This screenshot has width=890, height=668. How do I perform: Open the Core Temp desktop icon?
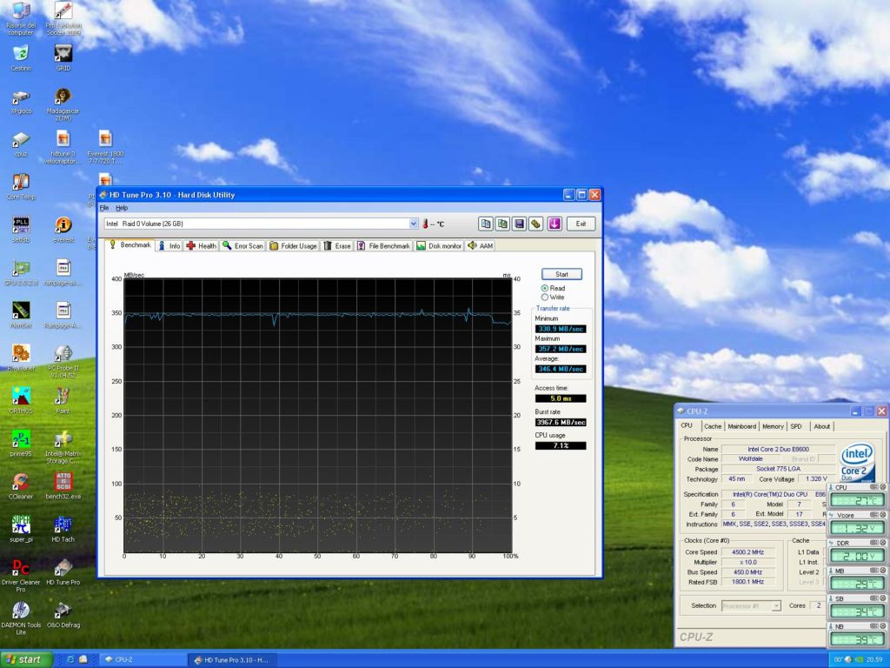21,187
